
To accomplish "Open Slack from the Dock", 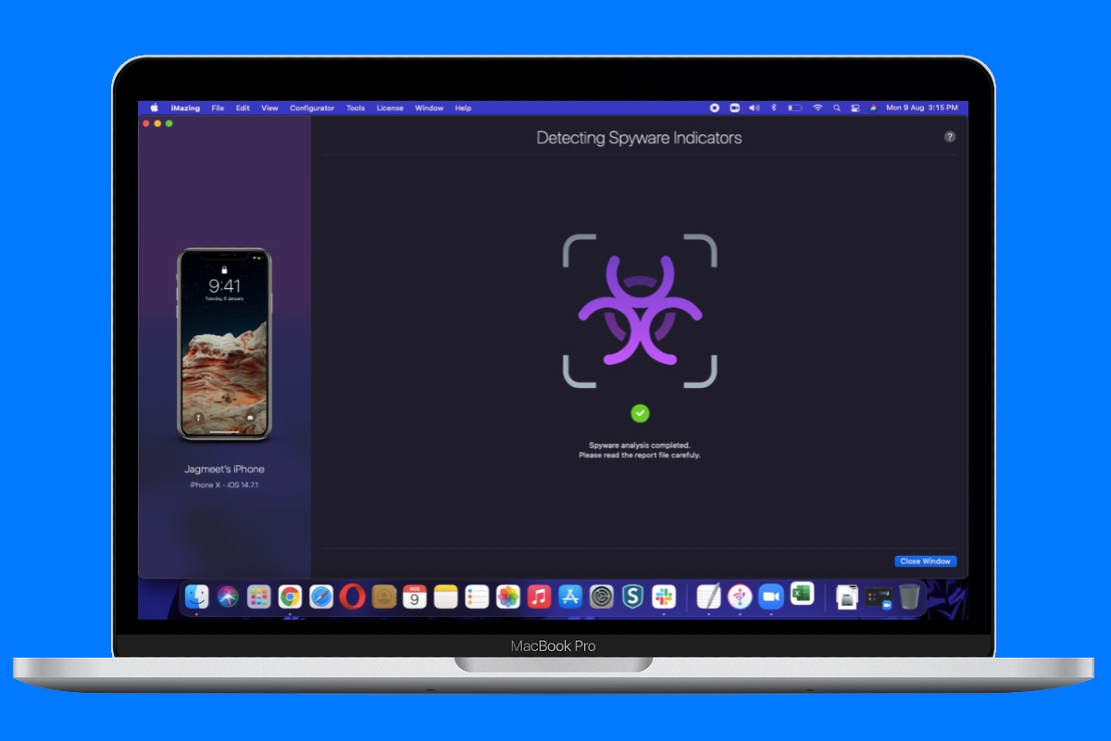I will [x=665, y=597].
